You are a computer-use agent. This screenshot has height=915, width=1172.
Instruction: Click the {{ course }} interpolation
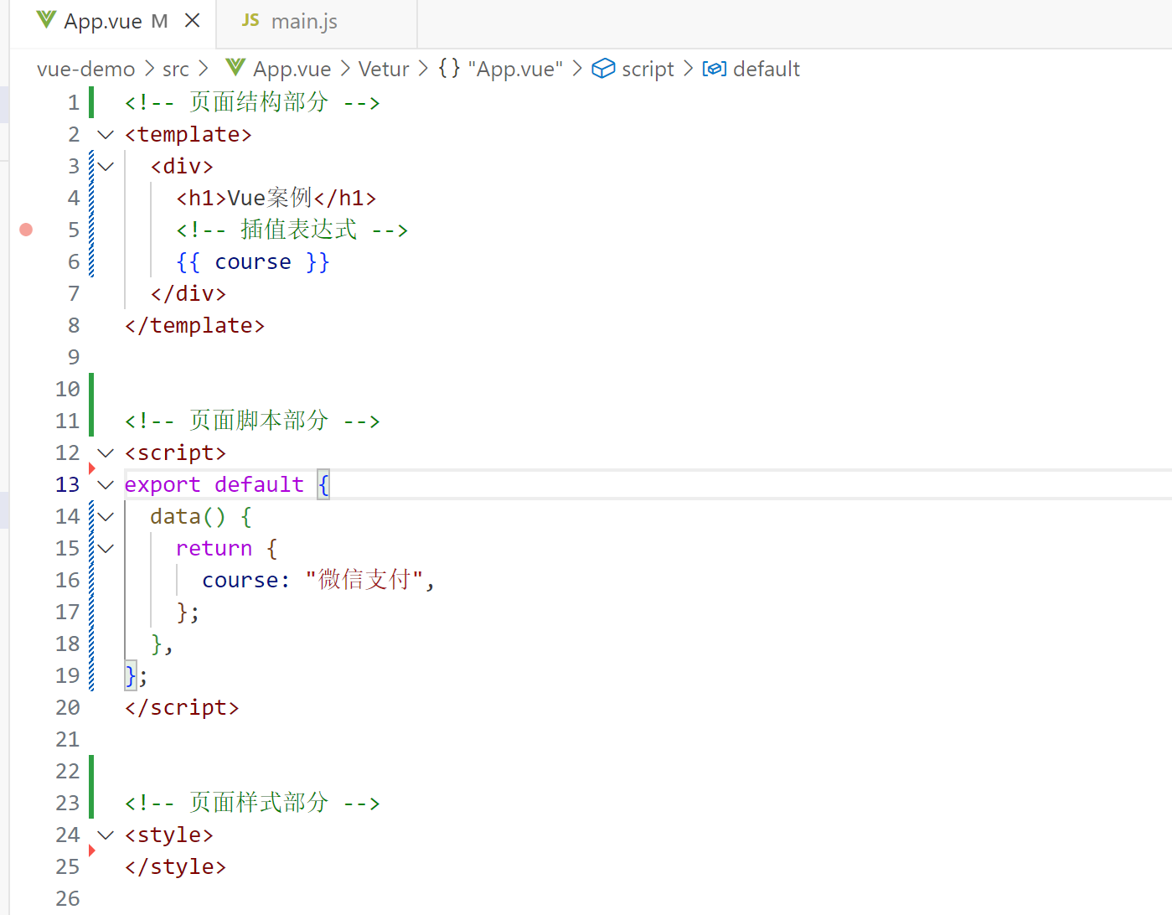(253, 261)
